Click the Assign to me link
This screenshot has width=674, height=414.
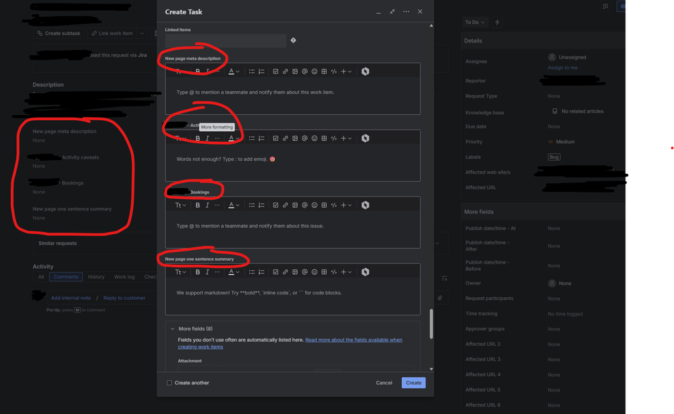(563, 68)
